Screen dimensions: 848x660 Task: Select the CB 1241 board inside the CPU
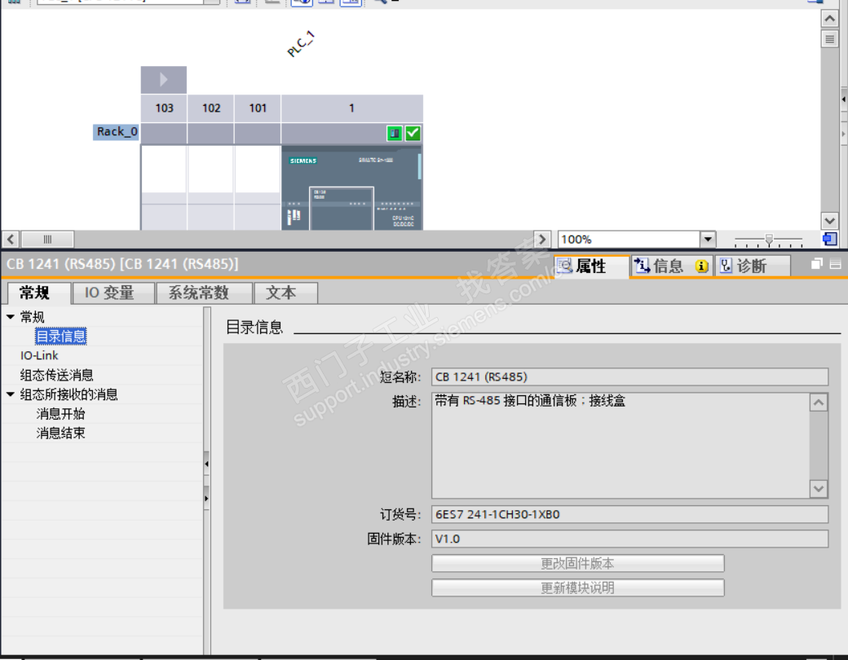[x=342, y=209]
